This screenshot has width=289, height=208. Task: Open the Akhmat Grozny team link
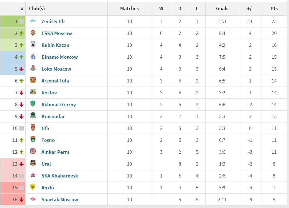click(x=59, y=105)
